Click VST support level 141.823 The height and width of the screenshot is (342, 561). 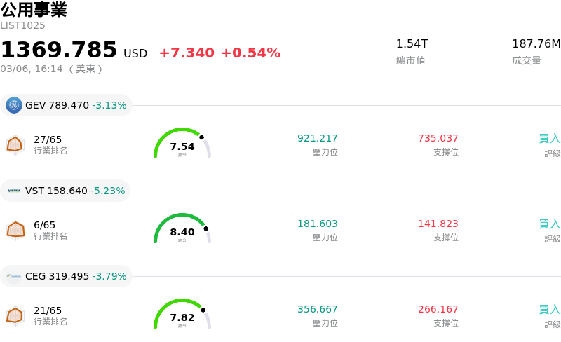tap(438, 224)
